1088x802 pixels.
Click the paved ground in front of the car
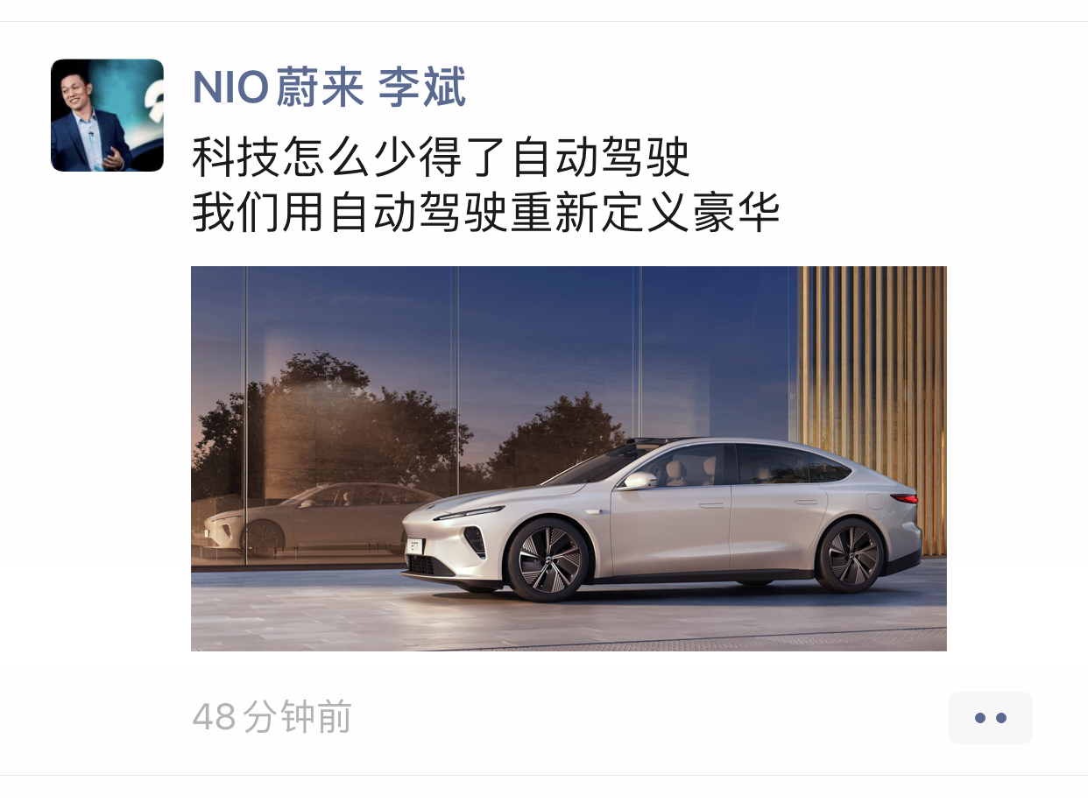click(x=569, y=623)
